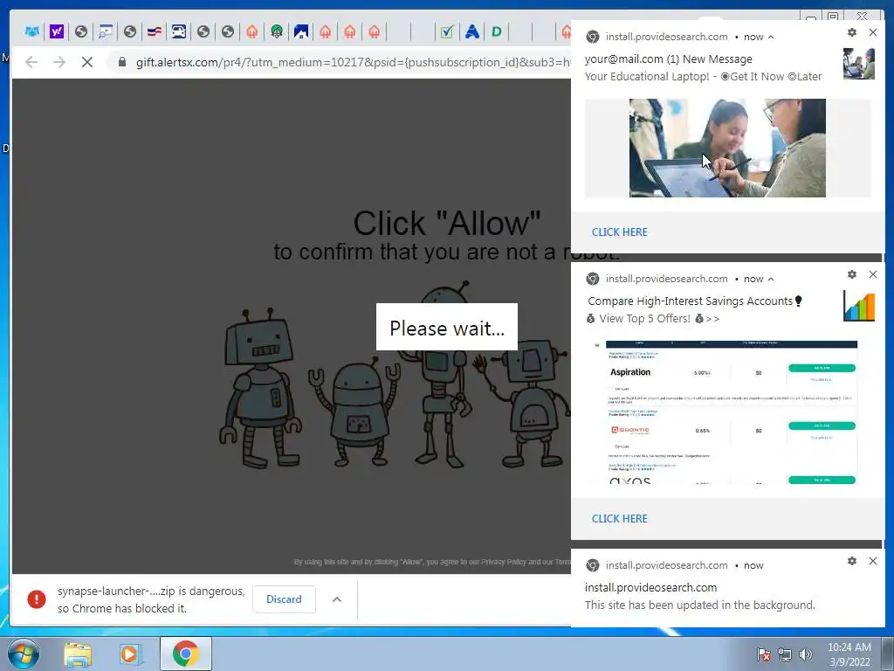Viewport: 894px width, 671px height.
Task: Click the red dangerous download warning icon
Action: click(37, 599)
